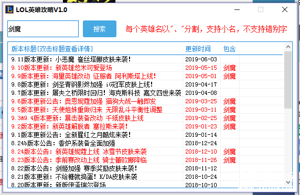Click 剑魔 cell in the 9.10 version row

(229, 68)
